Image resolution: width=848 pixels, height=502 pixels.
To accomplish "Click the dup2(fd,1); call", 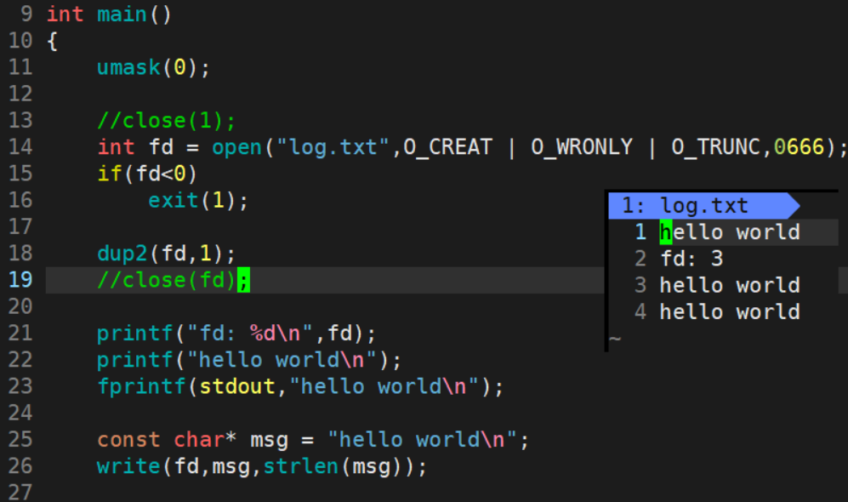I will [x=166, y=254].
